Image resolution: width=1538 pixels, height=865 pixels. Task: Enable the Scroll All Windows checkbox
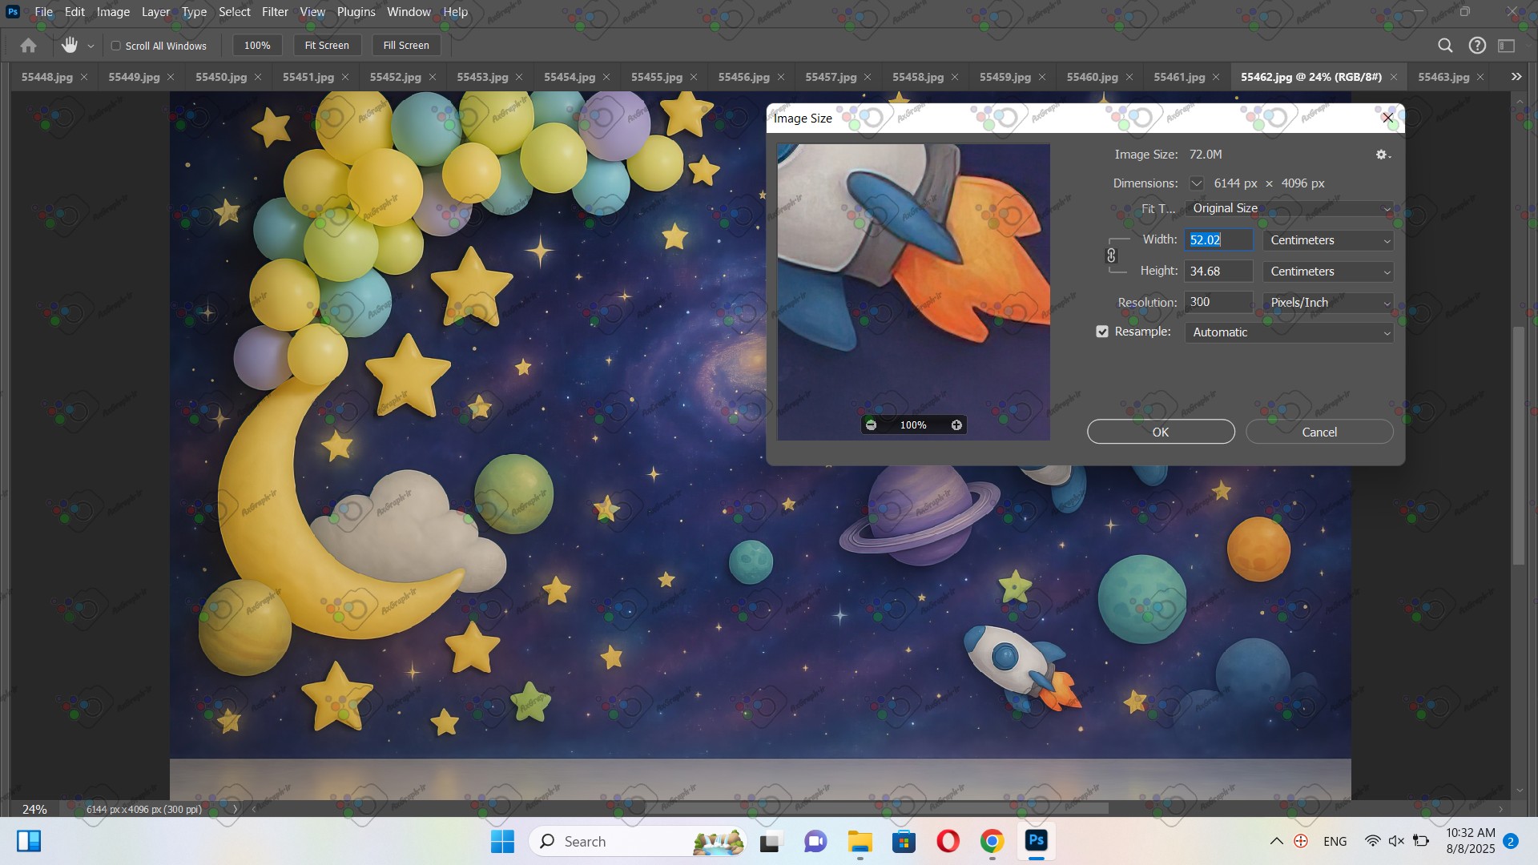(x=116, y=46)
